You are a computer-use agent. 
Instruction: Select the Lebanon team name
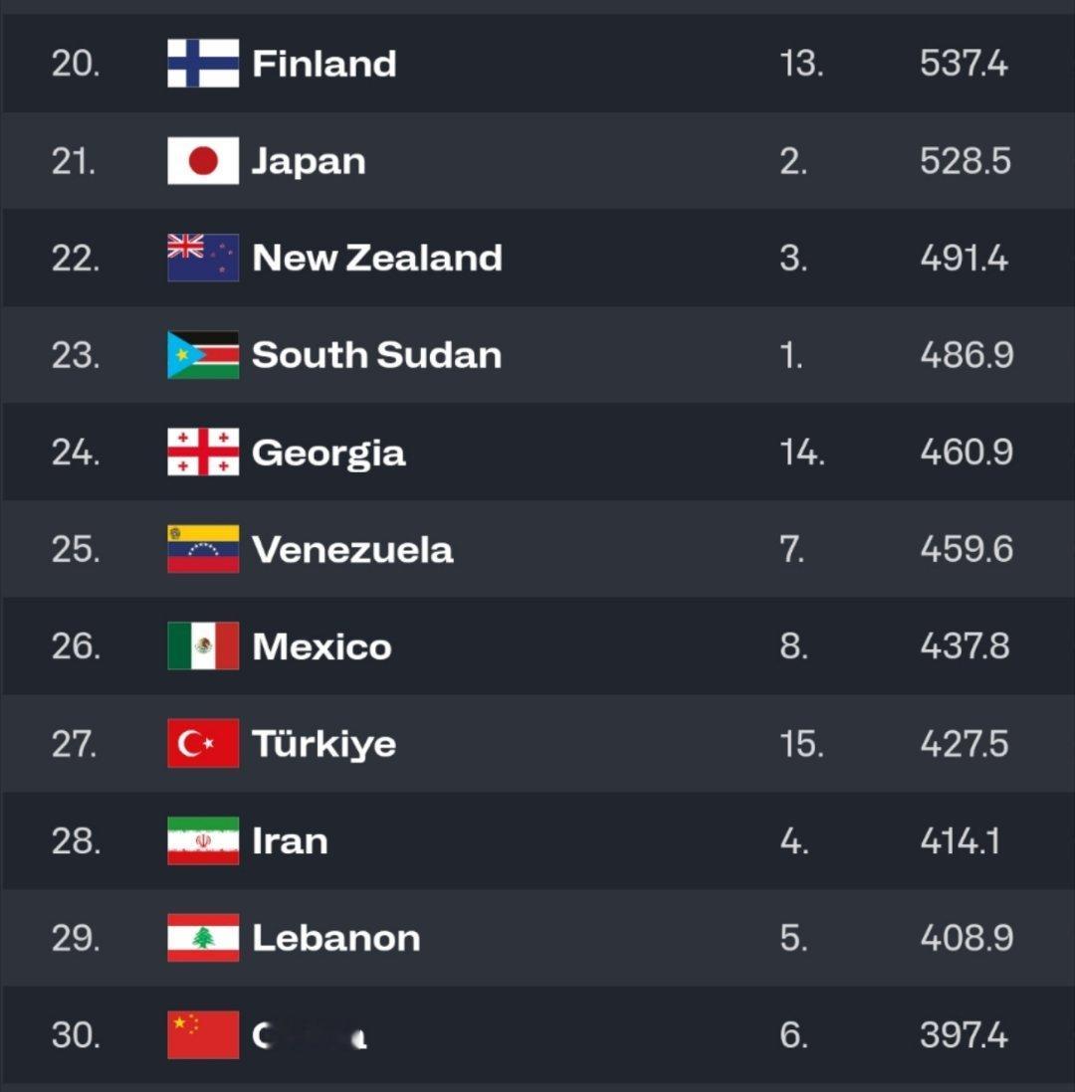pyautogui.click(x=336, y=938)
